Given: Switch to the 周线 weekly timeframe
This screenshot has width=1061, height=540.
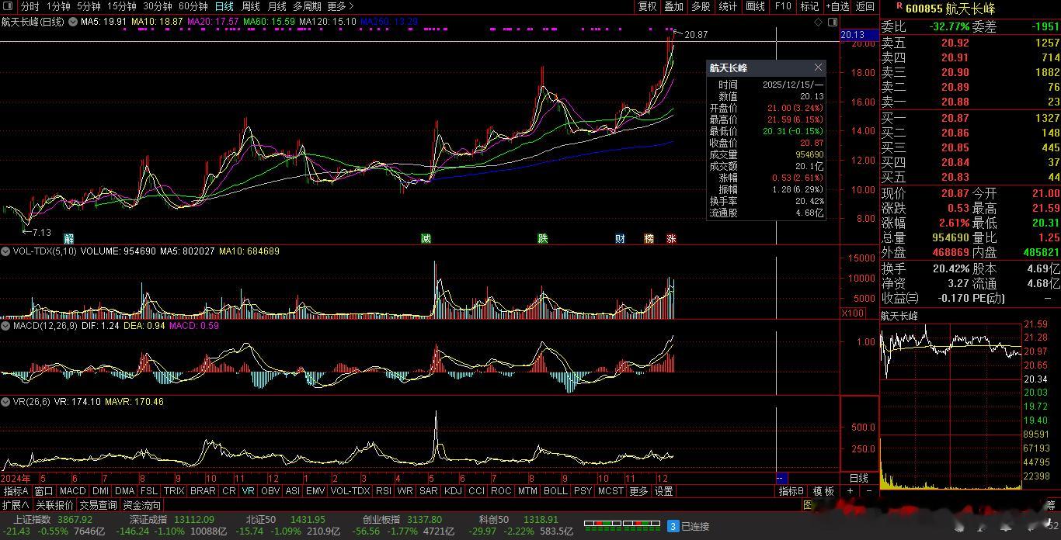Looking at the screenshot, I should pyautogui.click(x=251, y=6).
